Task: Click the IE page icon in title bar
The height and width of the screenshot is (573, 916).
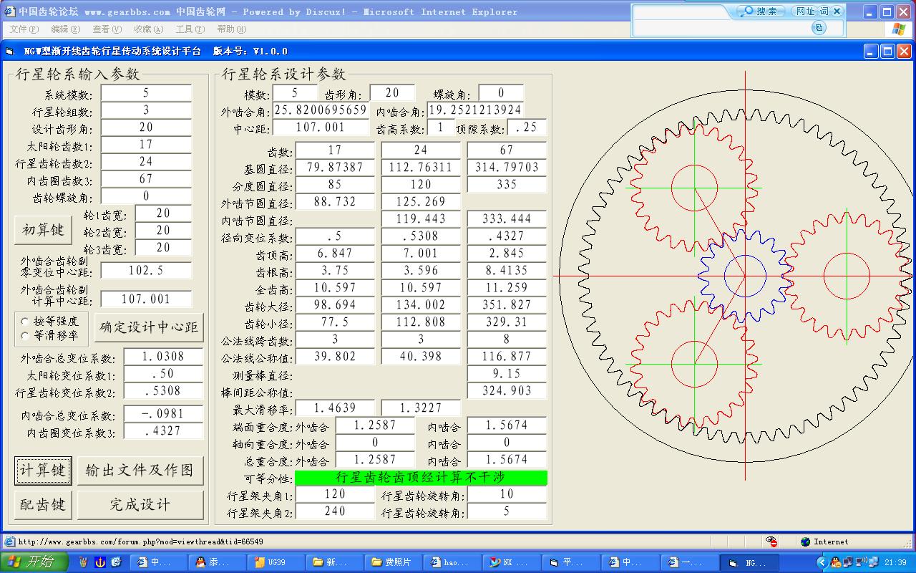Action: (9, 11)
